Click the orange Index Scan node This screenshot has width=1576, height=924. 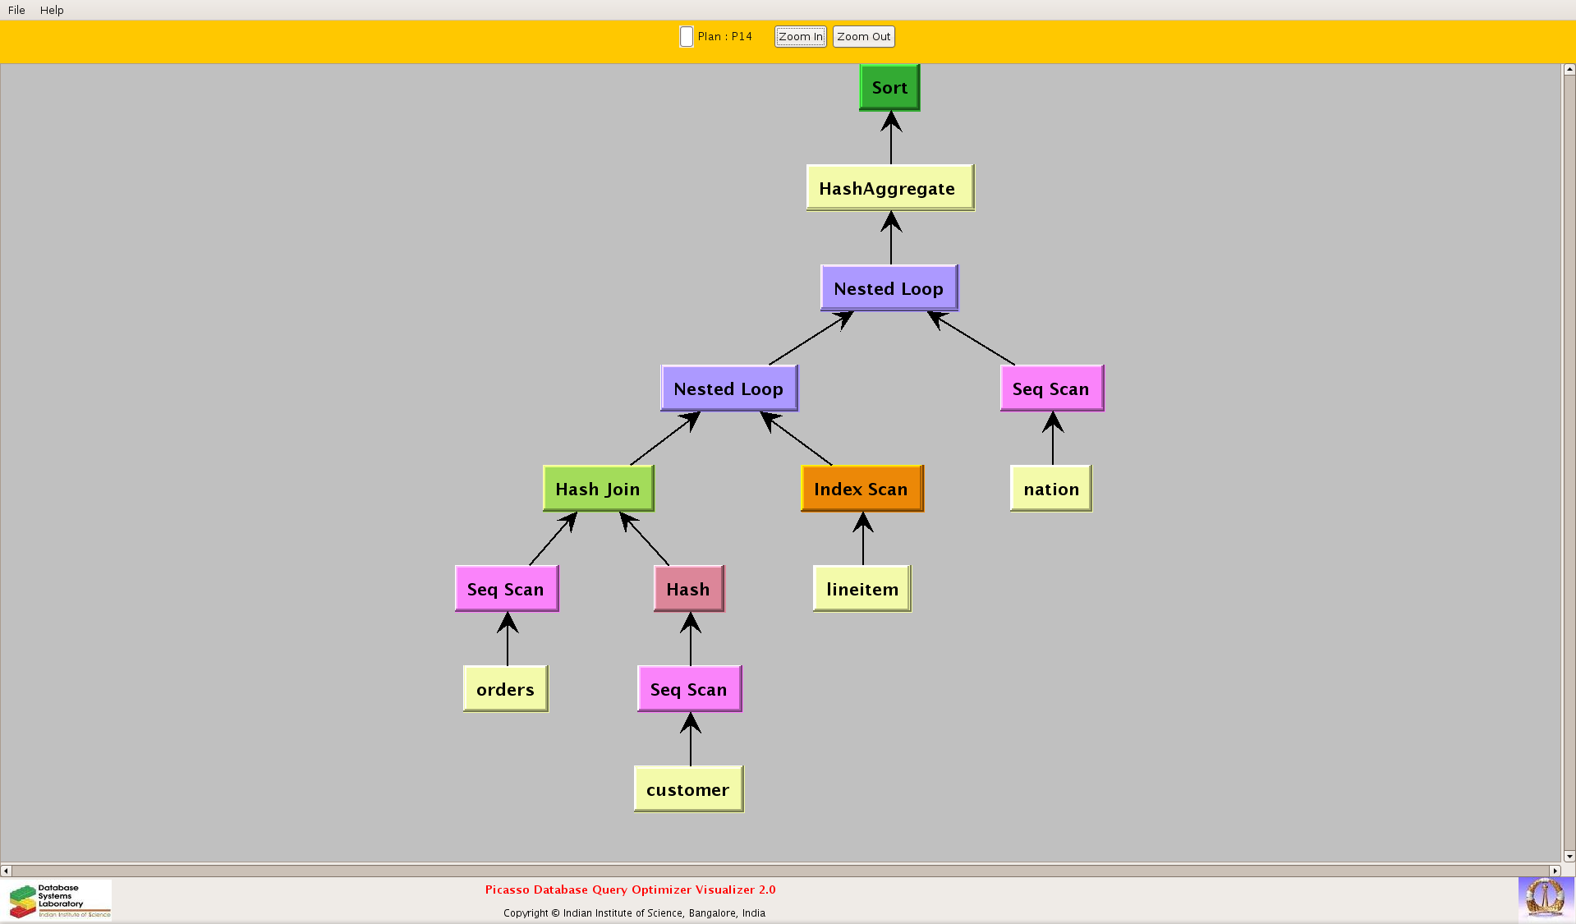click(x=862, y=489)
